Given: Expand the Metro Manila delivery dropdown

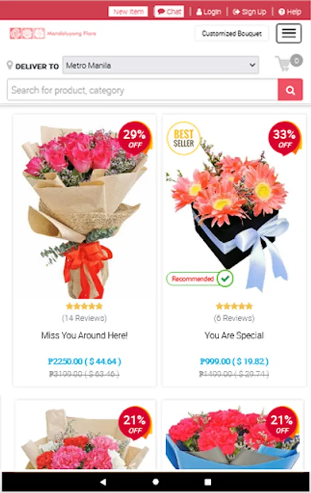Looking at the screenshot, I should coord(160,65).
